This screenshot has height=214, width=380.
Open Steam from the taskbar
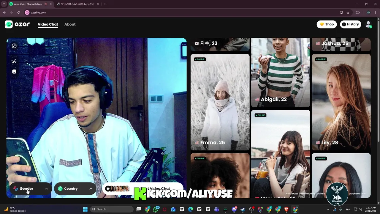click(x=243, y=209)
